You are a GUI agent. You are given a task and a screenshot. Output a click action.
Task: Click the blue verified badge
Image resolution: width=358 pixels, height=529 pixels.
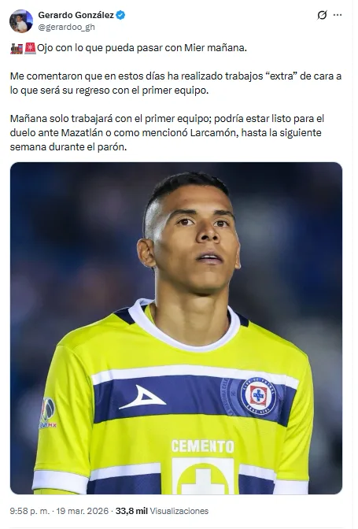click(x=120, y=15)
